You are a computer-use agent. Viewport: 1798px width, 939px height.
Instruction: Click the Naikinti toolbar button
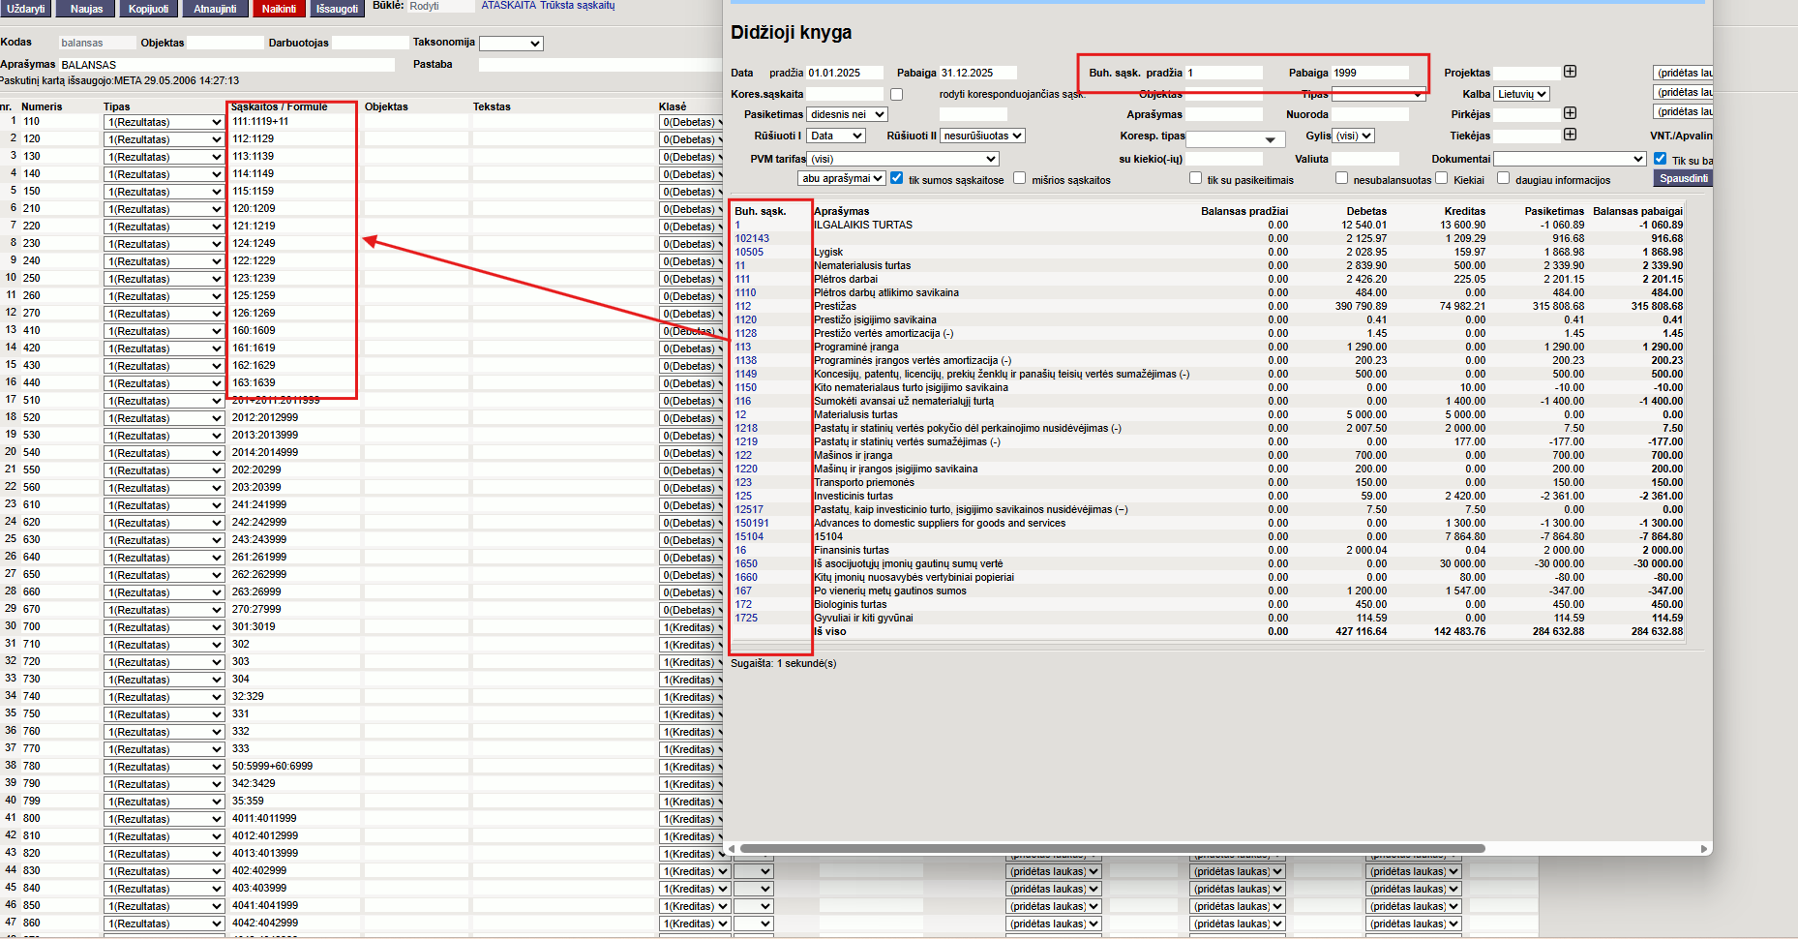point(279,9)
